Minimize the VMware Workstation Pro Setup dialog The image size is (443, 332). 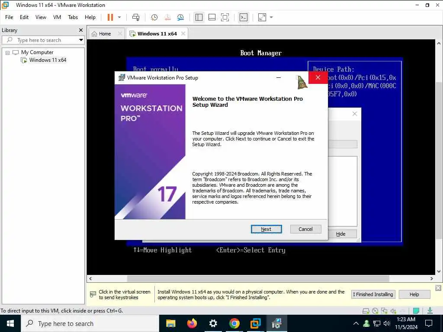point(279,77)
